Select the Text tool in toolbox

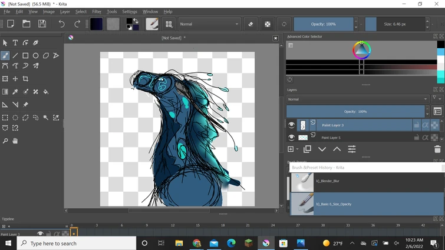coord(15,42)
